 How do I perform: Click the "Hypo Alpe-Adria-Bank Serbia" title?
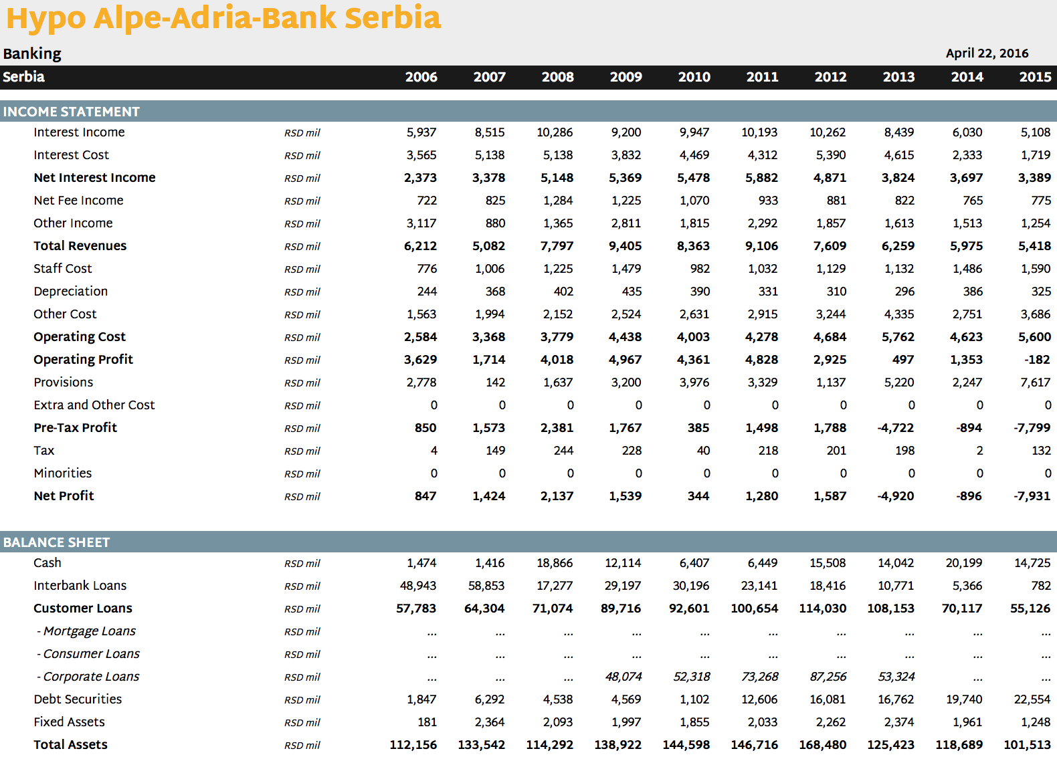[x=224, y=19]
